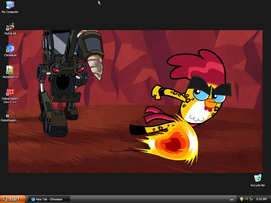The width and height of the screenshot is (271, 203).
Task: Click the network connection tray icon
Action: pos(246,199)
